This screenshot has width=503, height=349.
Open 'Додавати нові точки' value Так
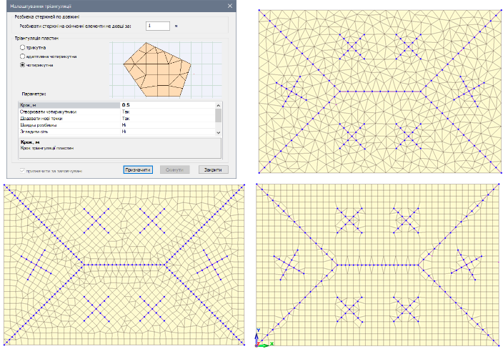[166, 119]
